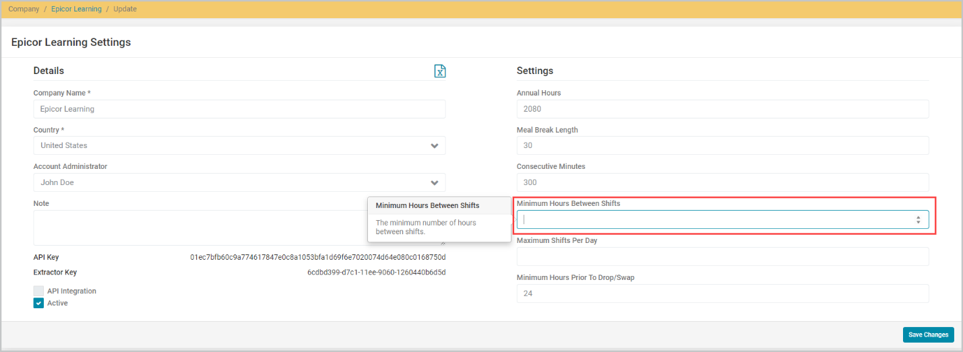The width and height of the screenshot is (963, 352).
Task: Click the Company Name input field
Action: click(x=239, y=109)
